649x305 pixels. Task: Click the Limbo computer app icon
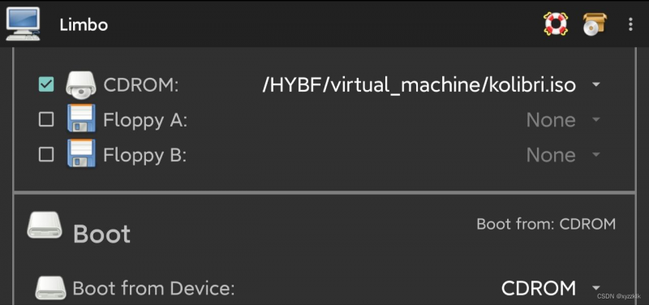point(24,24)
